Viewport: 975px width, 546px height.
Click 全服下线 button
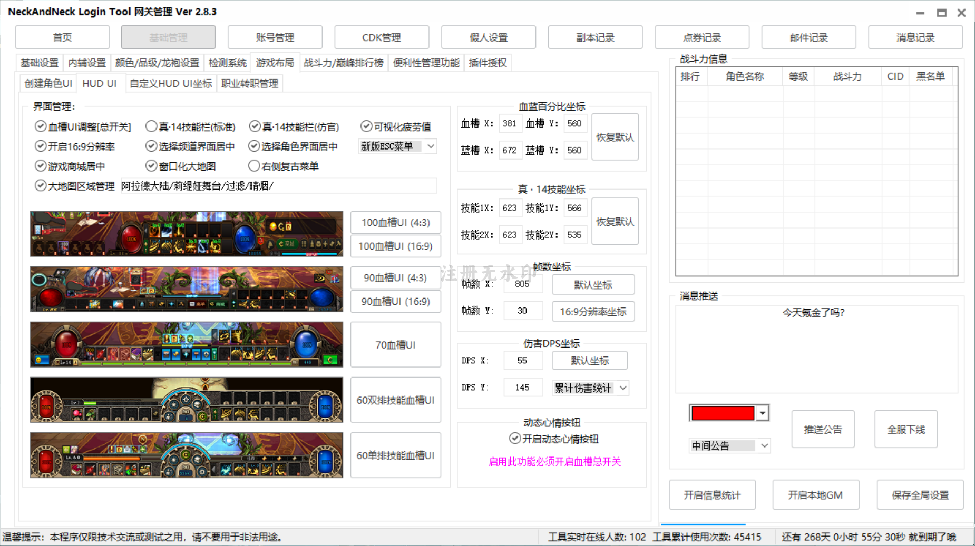906,429
